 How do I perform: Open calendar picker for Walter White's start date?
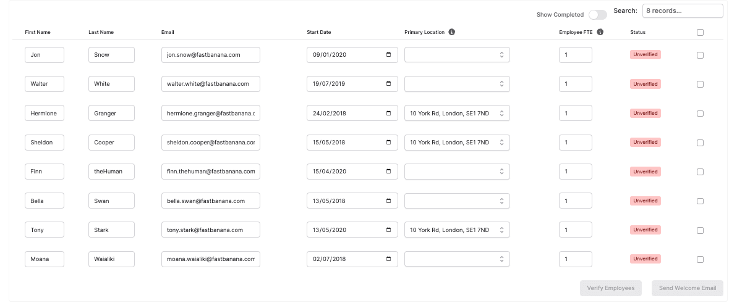pos(388,84)
